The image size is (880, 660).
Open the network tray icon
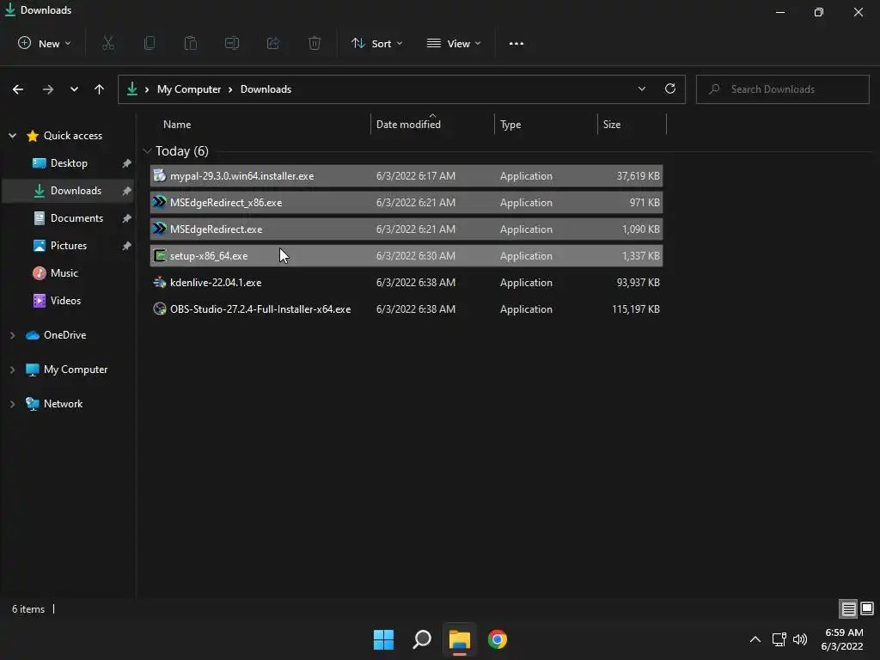tap(779, 639)
